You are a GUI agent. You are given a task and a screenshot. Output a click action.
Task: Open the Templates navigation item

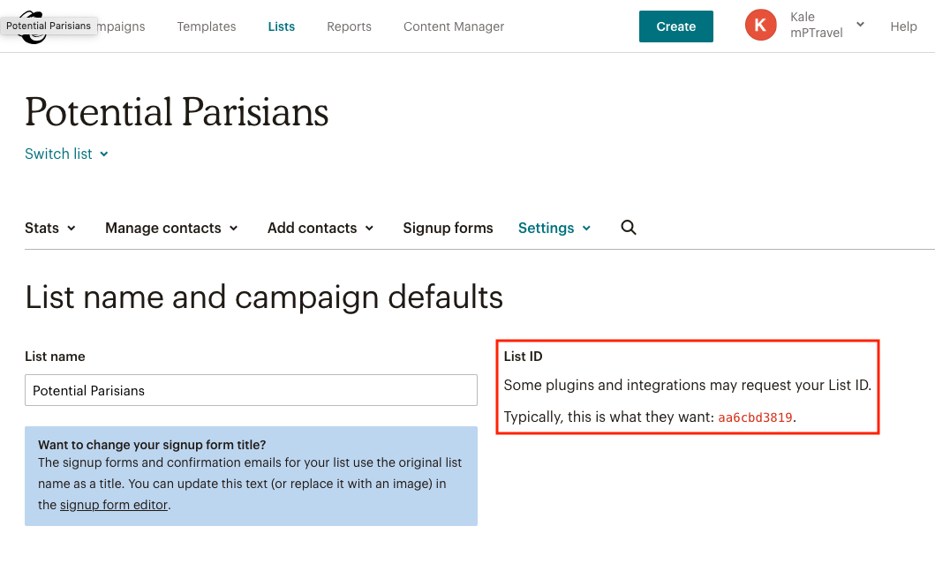(x=207, y=26)
